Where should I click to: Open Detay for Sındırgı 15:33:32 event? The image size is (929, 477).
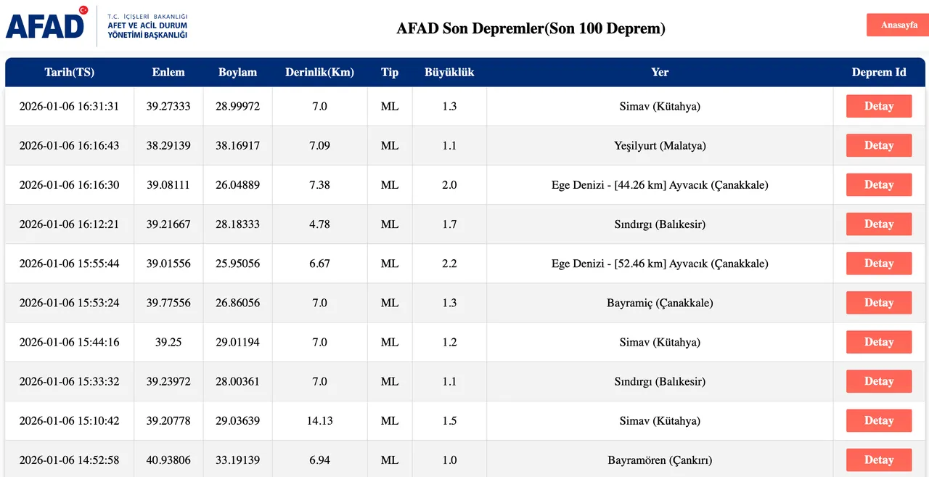click(879, 380)
